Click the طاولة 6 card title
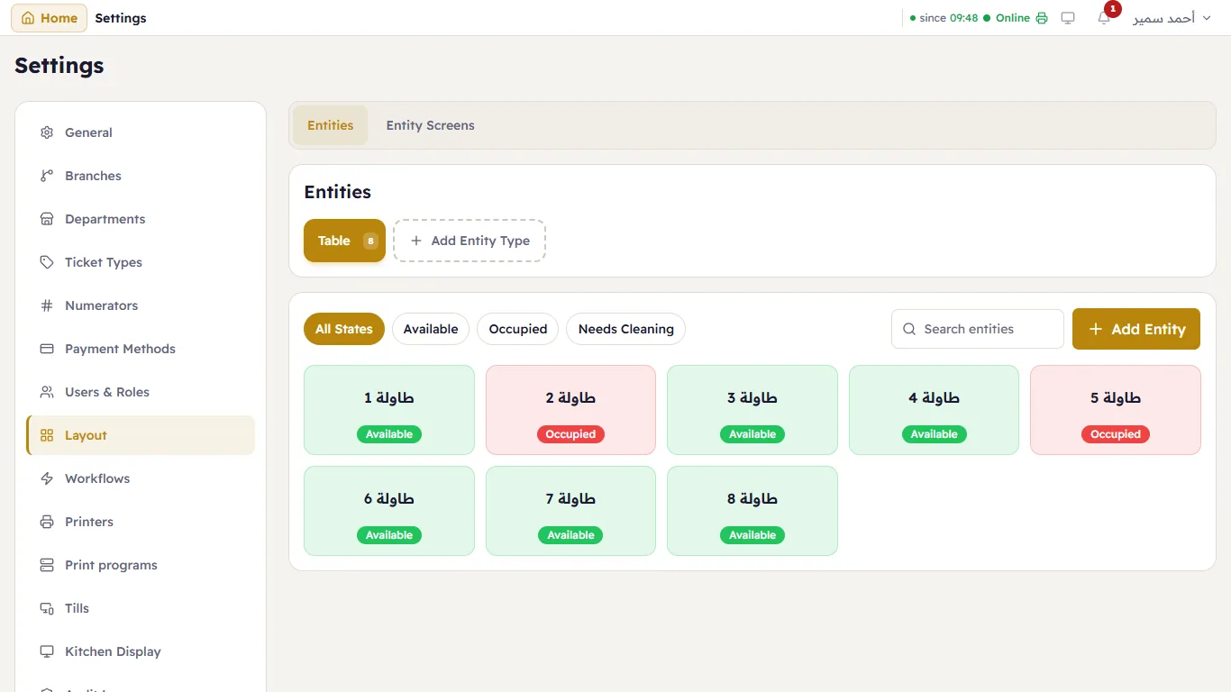The image size is (1231, 692). coord(389,498)
